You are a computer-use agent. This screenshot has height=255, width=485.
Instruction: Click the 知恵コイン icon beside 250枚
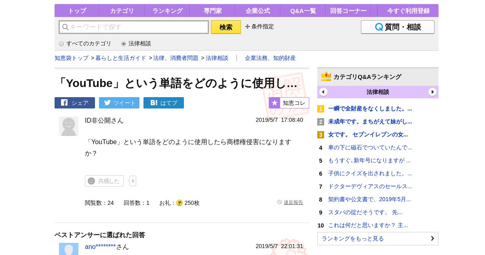[x=179, y=203]
